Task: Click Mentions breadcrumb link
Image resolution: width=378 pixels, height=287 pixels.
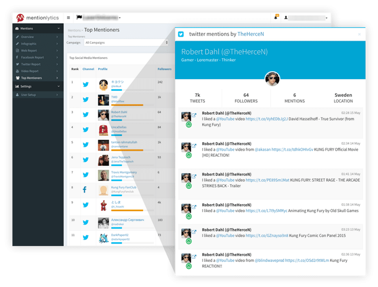Action: [74, 30]
